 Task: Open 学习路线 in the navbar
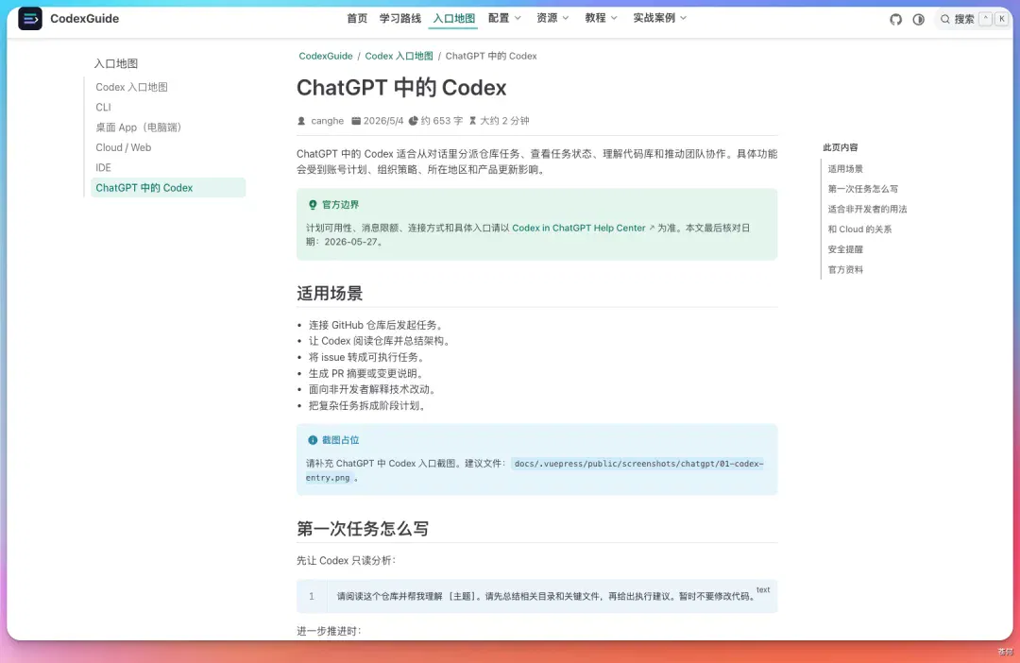pyautogui.click(x=400, y=18)
